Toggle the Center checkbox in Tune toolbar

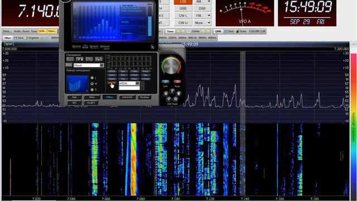tap(189, 31)
